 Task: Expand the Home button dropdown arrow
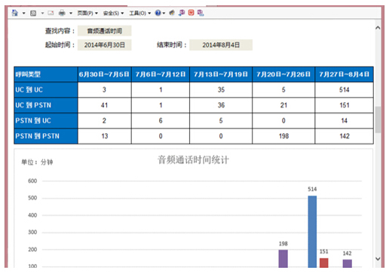[24, 13]
